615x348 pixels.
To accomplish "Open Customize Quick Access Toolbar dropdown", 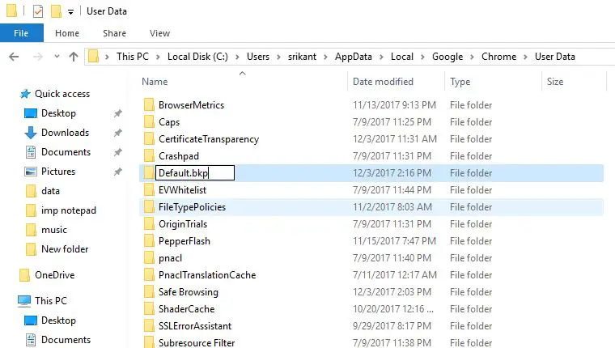I will [x=70, y=12].
